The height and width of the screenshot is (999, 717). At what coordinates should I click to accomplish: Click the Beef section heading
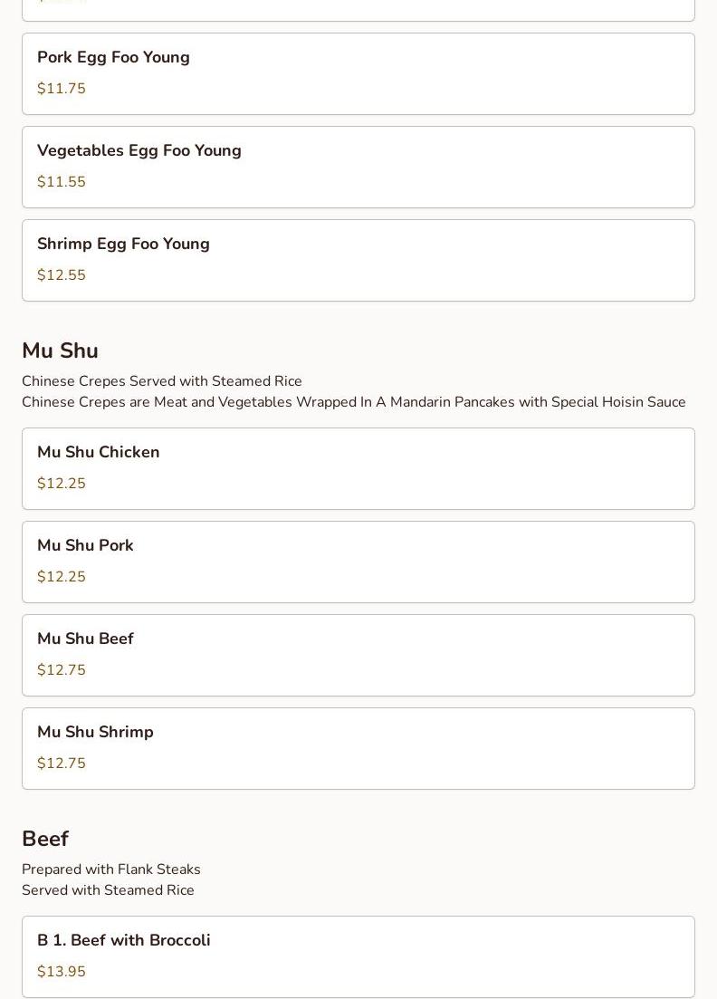tap(45, 839)
